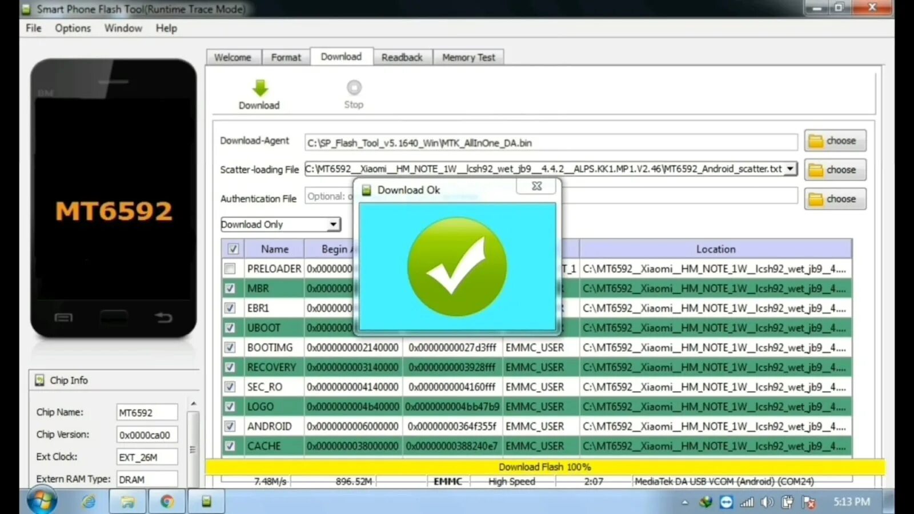Uncheck the MBR checkbox

point(230,288)
